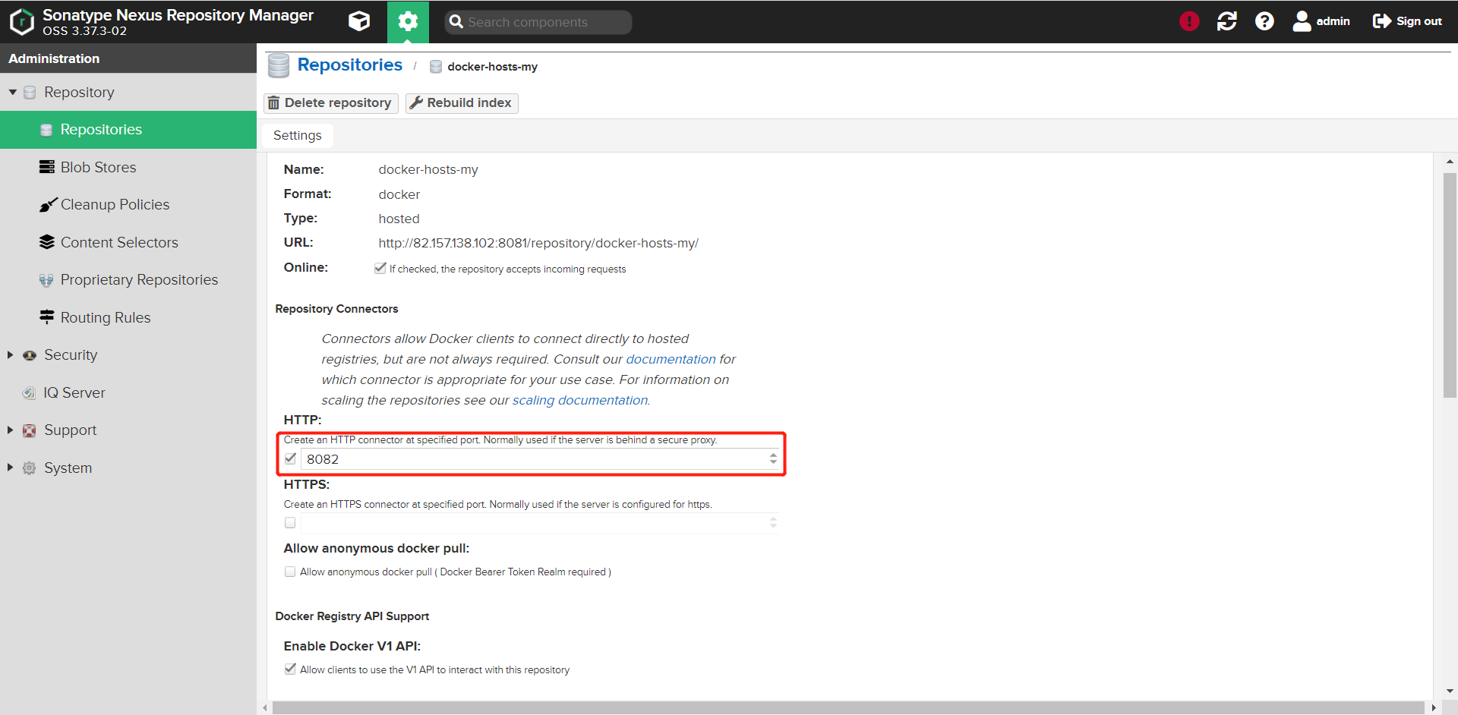1458x715 pixels.
Task: Open Repositories in the sidebar menu
Action: tap(128, 130)
